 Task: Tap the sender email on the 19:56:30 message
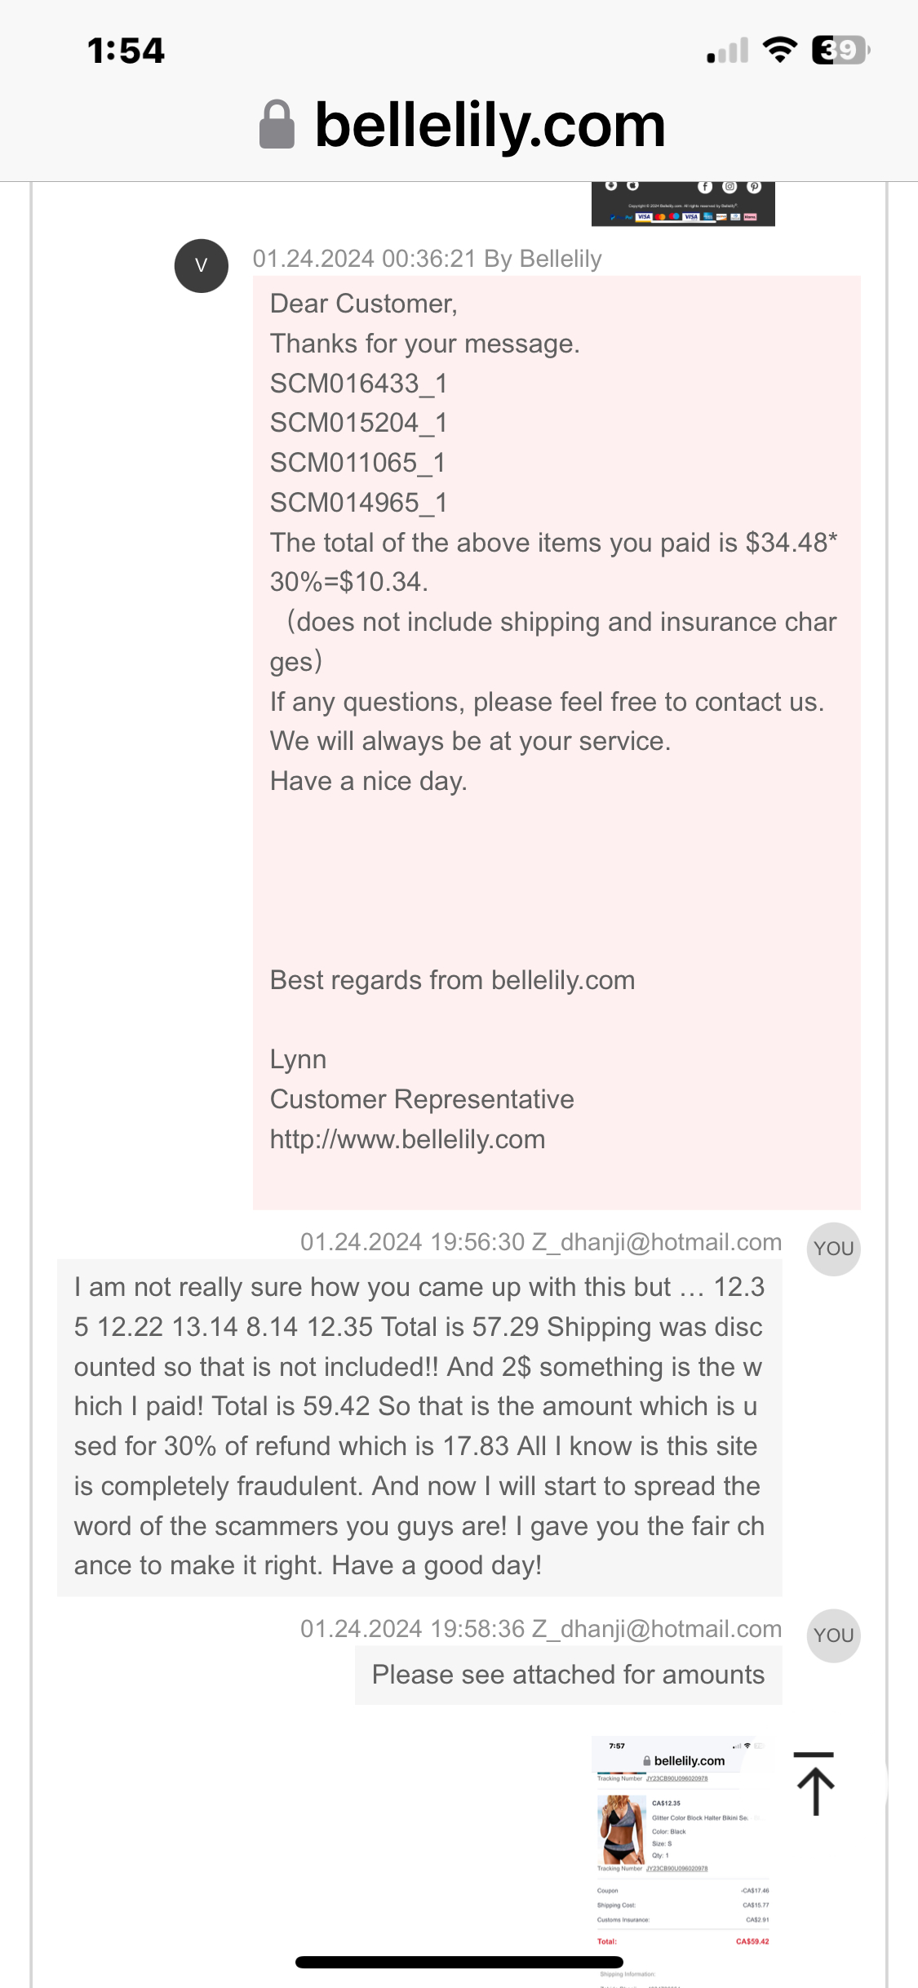656,1242
